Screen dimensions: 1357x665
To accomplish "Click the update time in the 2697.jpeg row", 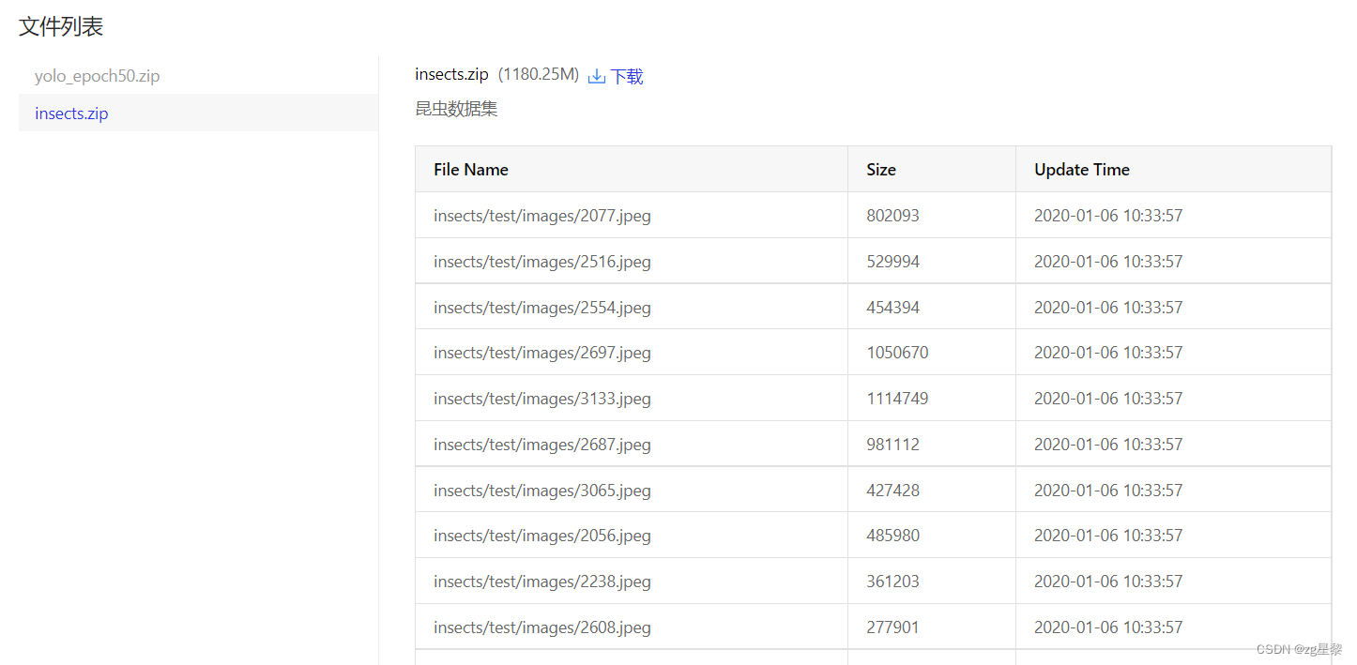I will (1108, 353).
